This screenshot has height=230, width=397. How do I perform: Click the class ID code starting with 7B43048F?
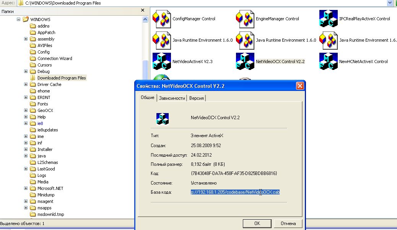click(234, 173)
